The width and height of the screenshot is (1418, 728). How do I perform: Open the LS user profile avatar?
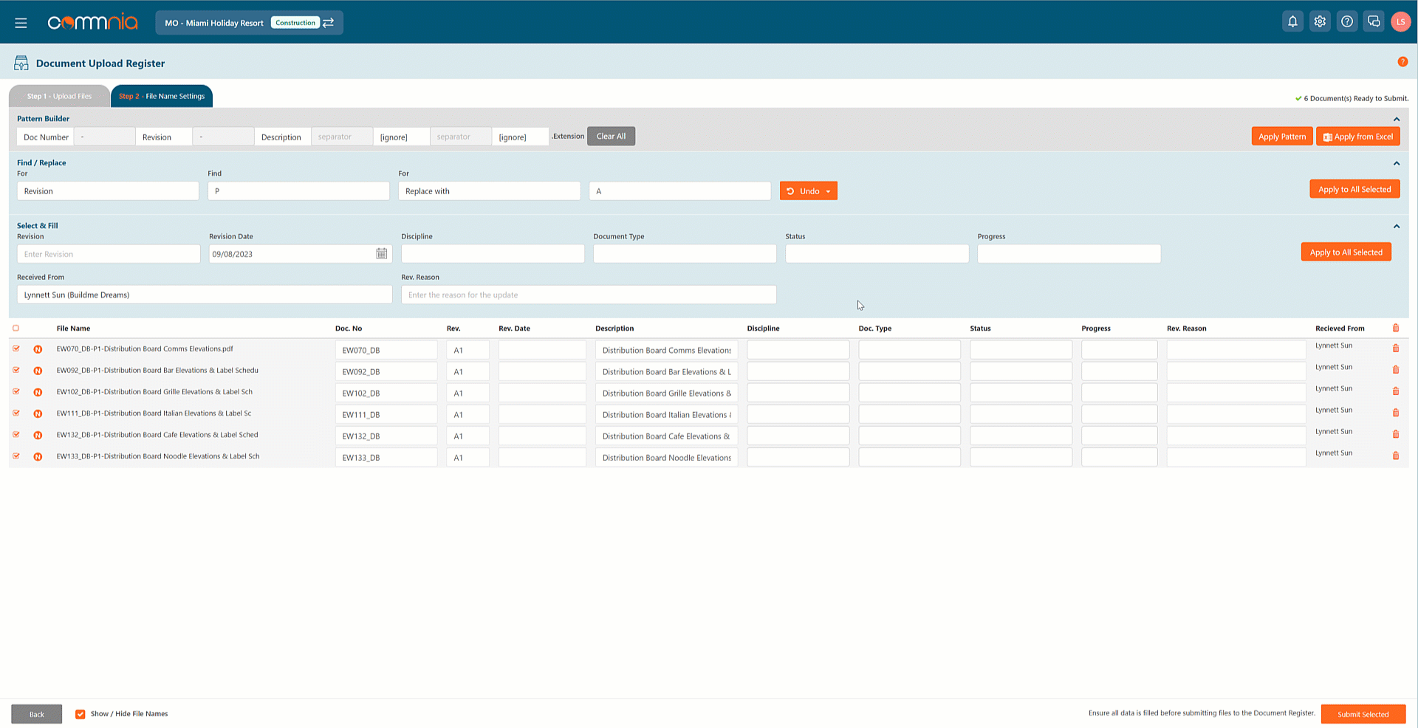[1400, 21]
